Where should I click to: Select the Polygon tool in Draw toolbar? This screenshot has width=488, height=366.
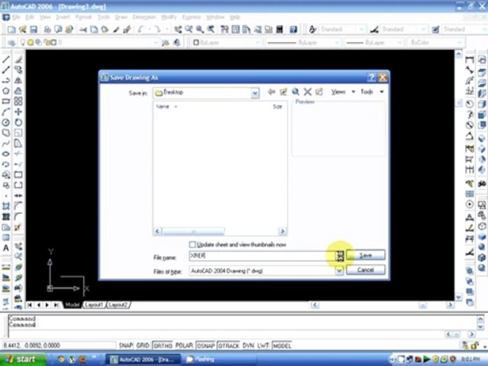pos(6,91)
